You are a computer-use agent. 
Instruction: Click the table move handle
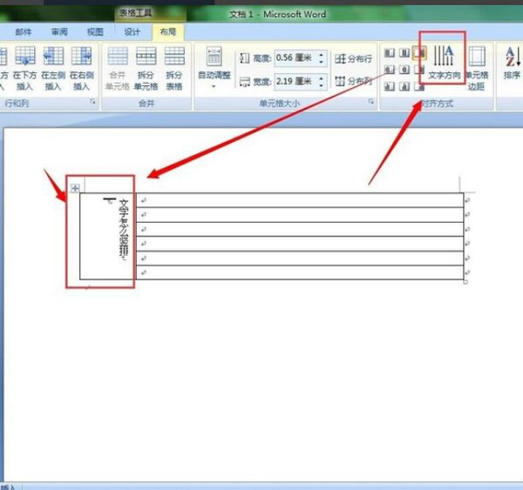pos(75,188)
